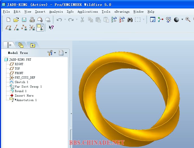
Task: Copy selection with copy icon
Action: point(90,20)
